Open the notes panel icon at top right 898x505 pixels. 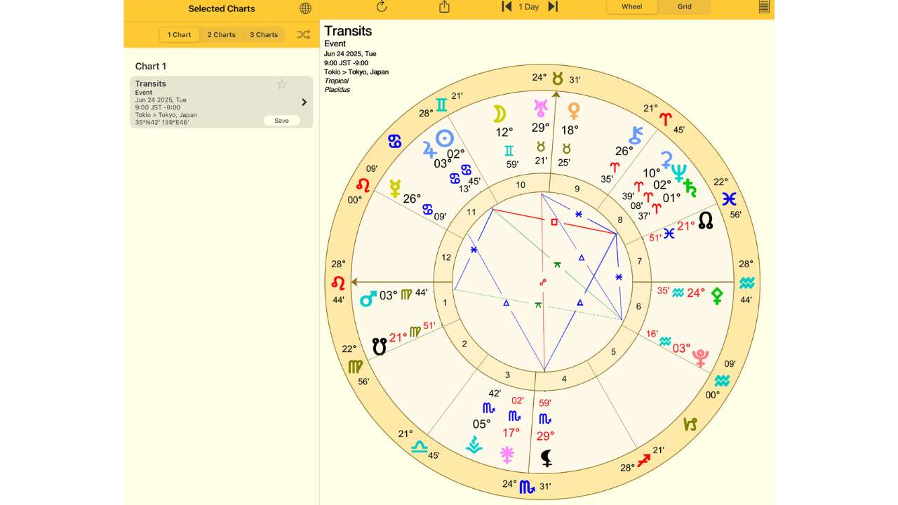coord(764,7)
